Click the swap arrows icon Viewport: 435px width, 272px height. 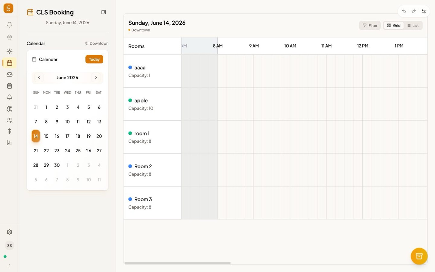click(424, 11)
